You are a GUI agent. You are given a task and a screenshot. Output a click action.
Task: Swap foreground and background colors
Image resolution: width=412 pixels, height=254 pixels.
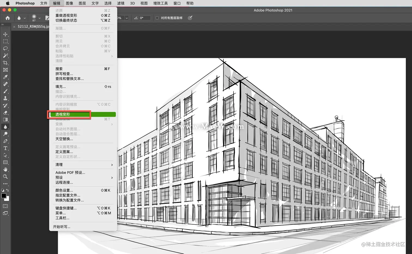click(8, 190)
